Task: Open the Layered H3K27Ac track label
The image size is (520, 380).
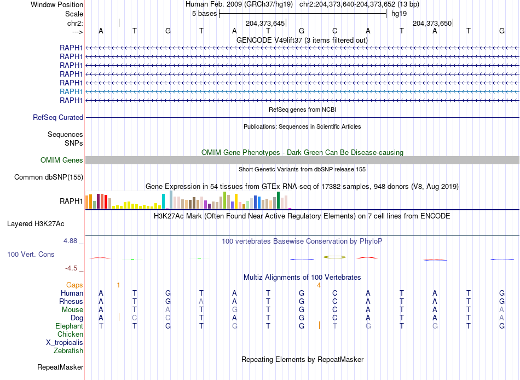Action: pyautogui.click(x=36, y=224)
